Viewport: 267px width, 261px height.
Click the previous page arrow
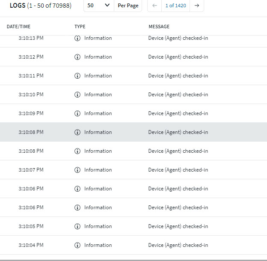tap(154, 6)
